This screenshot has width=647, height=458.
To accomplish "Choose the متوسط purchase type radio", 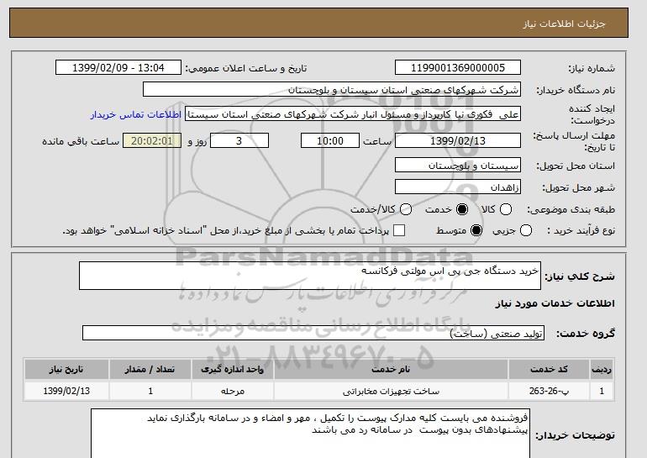I will (x=476, y=230).
